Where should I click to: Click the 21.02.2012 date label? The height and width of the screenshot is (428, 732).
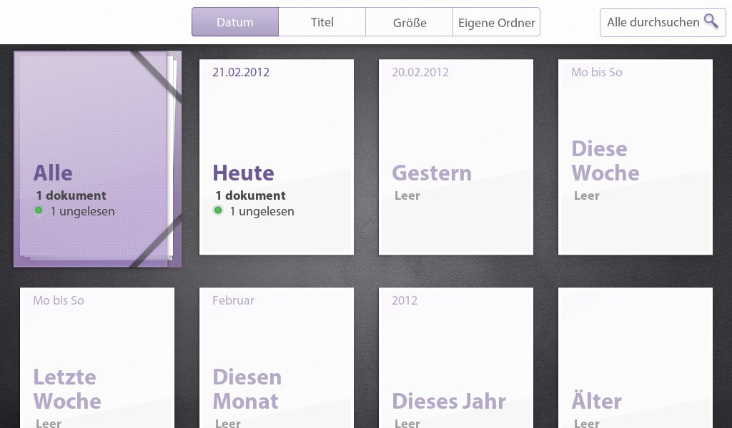[241, 72]
